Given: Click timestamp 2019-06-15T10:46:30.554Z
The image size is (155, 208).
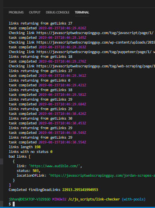Looking at the screenshot, I should [62, 142].
